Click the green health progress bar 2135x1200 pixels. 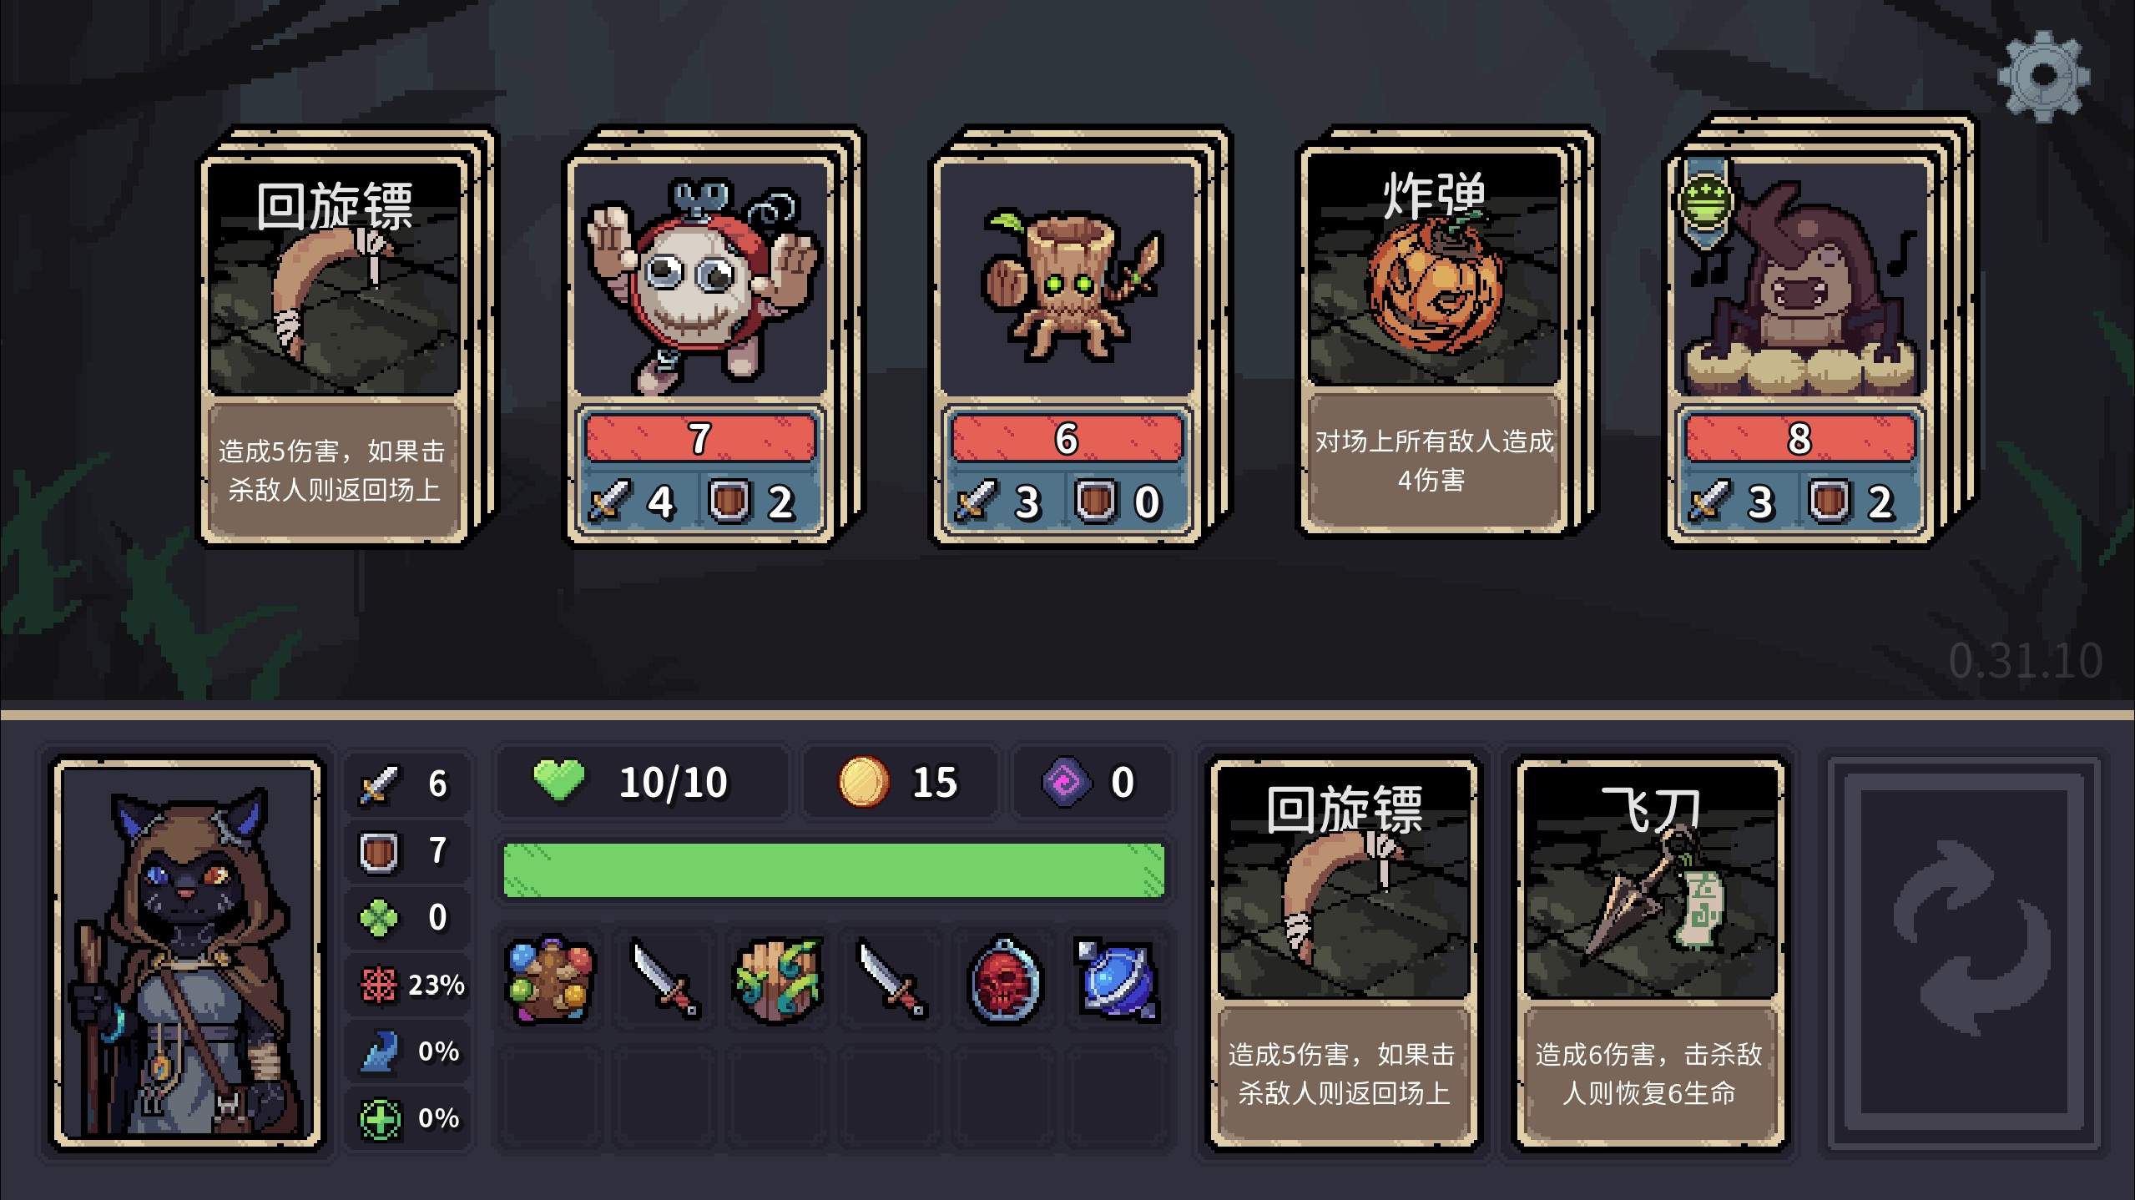click(x=834, y=870)
